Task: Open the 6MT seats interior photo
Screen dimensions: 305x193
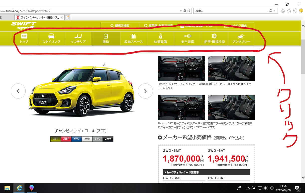Action: 231,68
